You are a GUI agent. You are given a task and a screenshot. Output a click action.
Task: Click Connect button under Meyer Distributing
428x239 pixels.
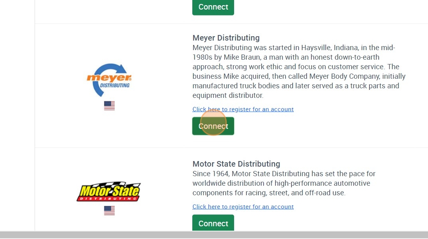point(213,126)
